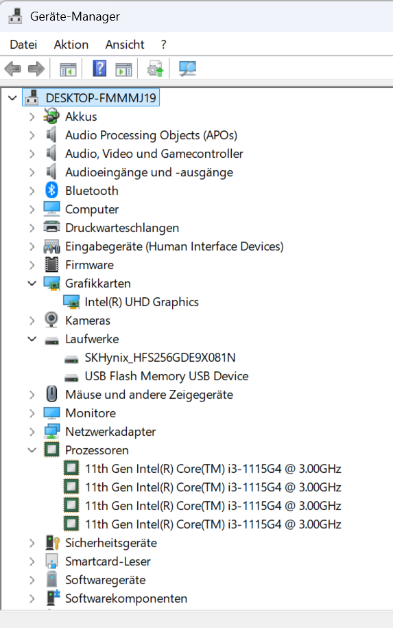Click the Bluetooth category icon
This screenshot has width=393, height=628.
51,190
